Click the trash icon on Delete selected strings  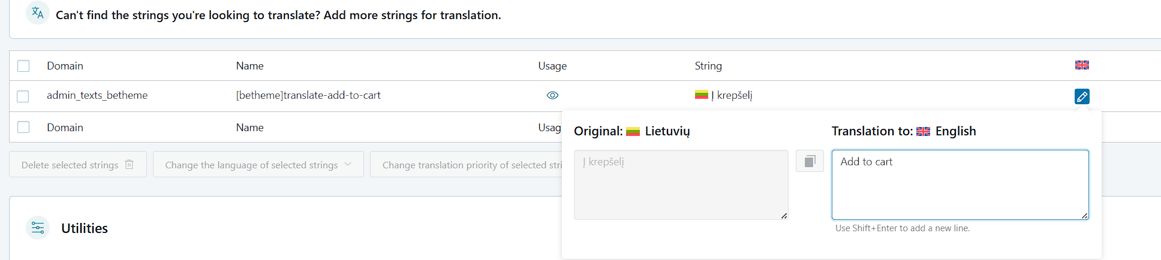point(130,165)
